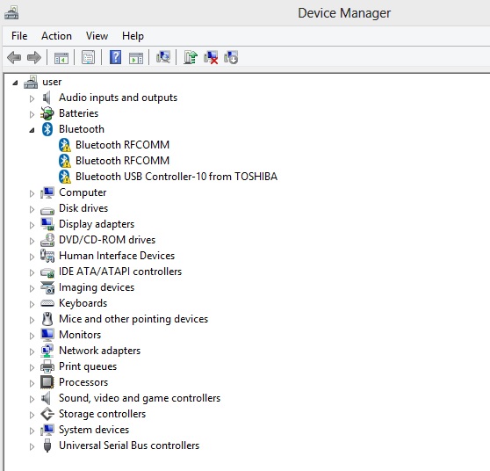Expand the Disk drives arrow
This screenshot has height=471, width=490.
[32, 209]
